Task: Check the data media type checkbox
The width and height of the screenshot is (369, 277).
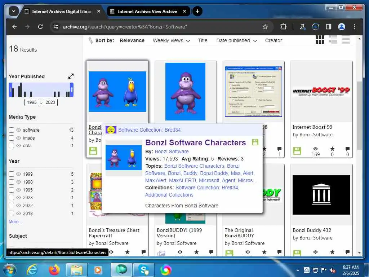Action: [11, 146]
